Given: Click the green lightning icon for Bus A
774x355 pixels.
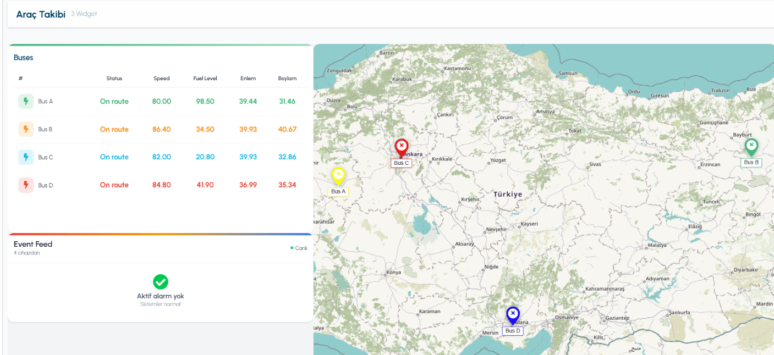Looking at the screenshot, I should pyautogui.click(x=26, y=102).
